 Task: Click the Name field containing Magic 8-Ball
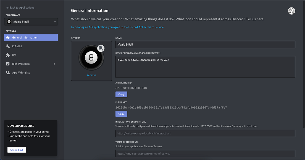[x=205, y=45]
